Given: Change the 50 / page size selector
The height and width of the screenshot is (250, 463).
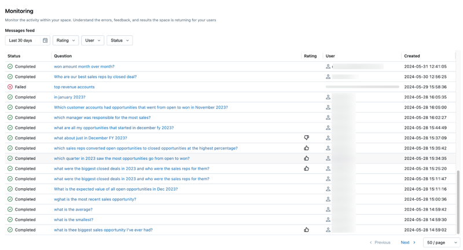Looking at the screenshot, I should coord(442,242).
